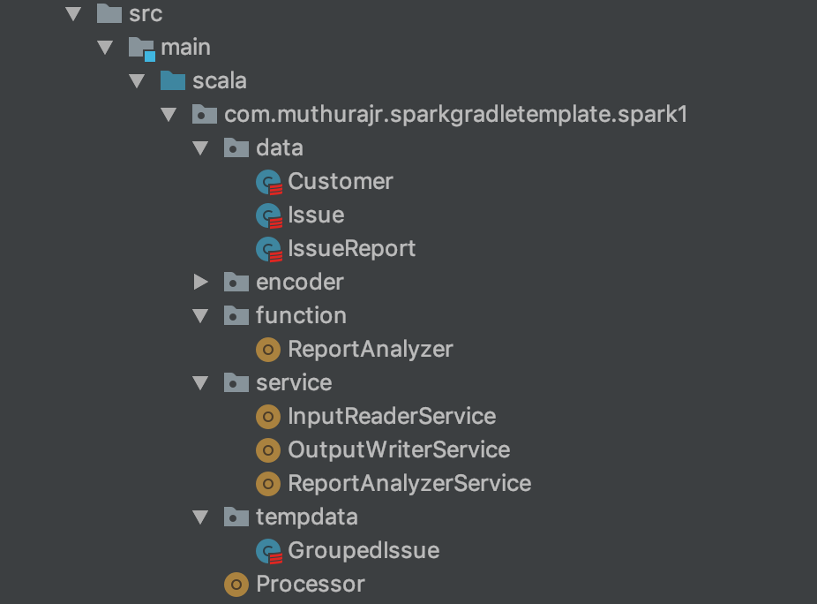Click the package icon beside com.muthurajr.sparkgradletemplate.spark1
This screenshot has width=817, height=604.
click(204, 114)
